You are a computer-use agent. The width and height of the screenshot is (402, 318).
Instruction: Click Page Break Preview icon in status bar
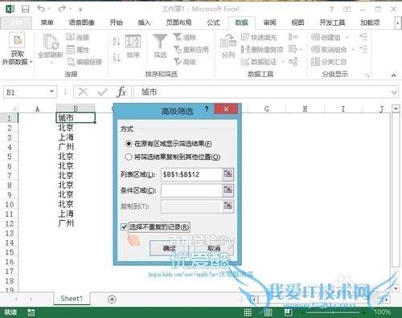click(289, 312)
